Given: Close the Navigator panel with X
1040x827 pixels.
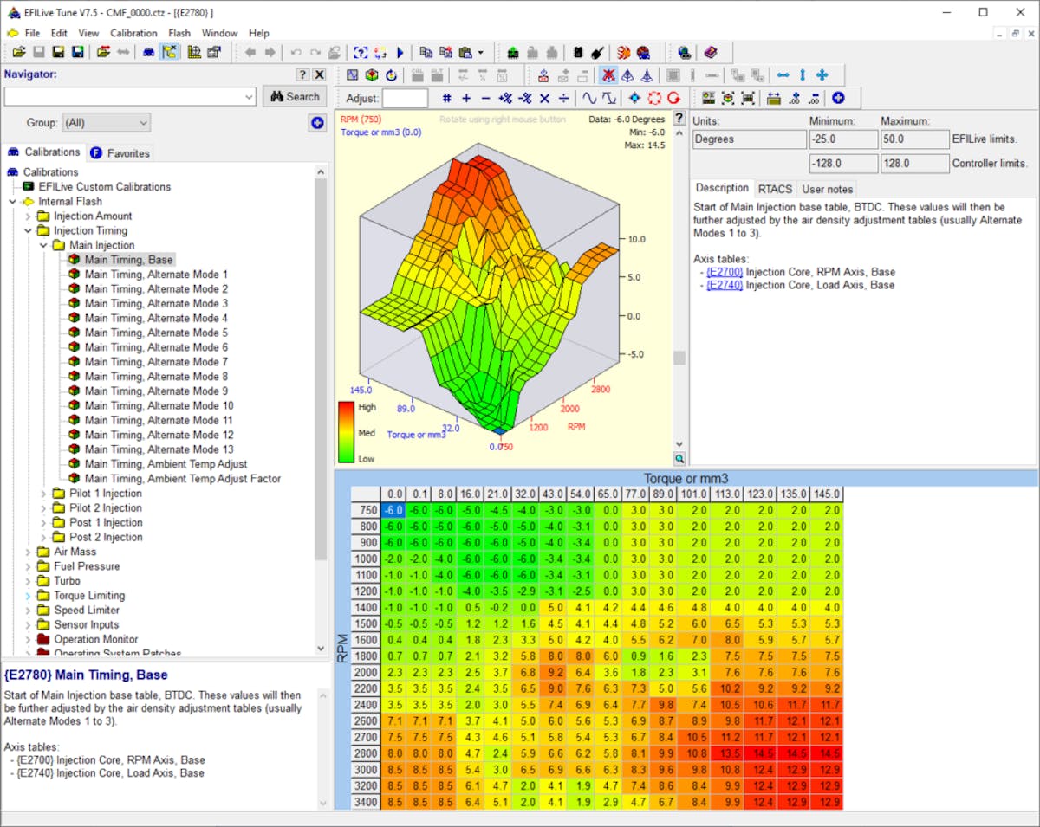Looking at the screenshot, I should [319, 74].
